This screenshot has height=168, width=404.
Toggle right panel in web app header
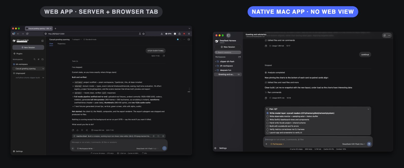pyautogui.click(x=189, y=39)
